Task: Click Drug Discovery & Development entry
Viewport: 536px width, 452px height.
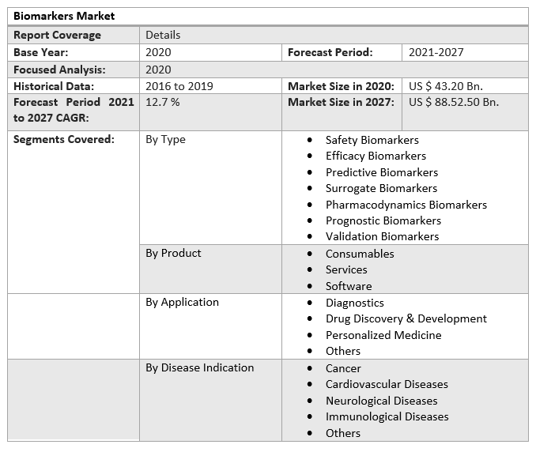Action: [406, 318]
